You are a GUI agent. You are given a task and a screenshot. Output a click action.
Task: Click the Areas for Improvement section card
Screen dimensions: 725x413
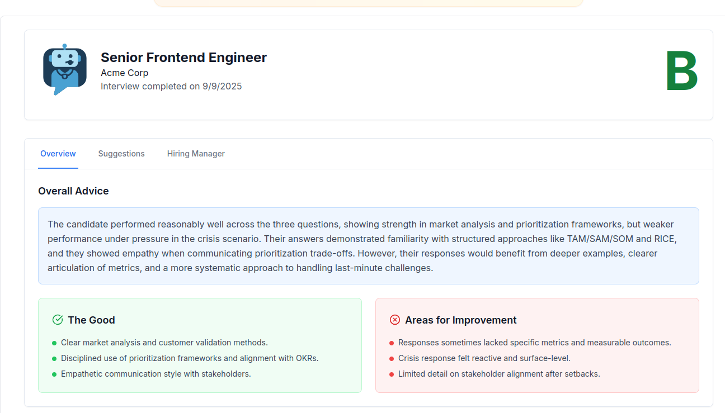pos(537,345)
